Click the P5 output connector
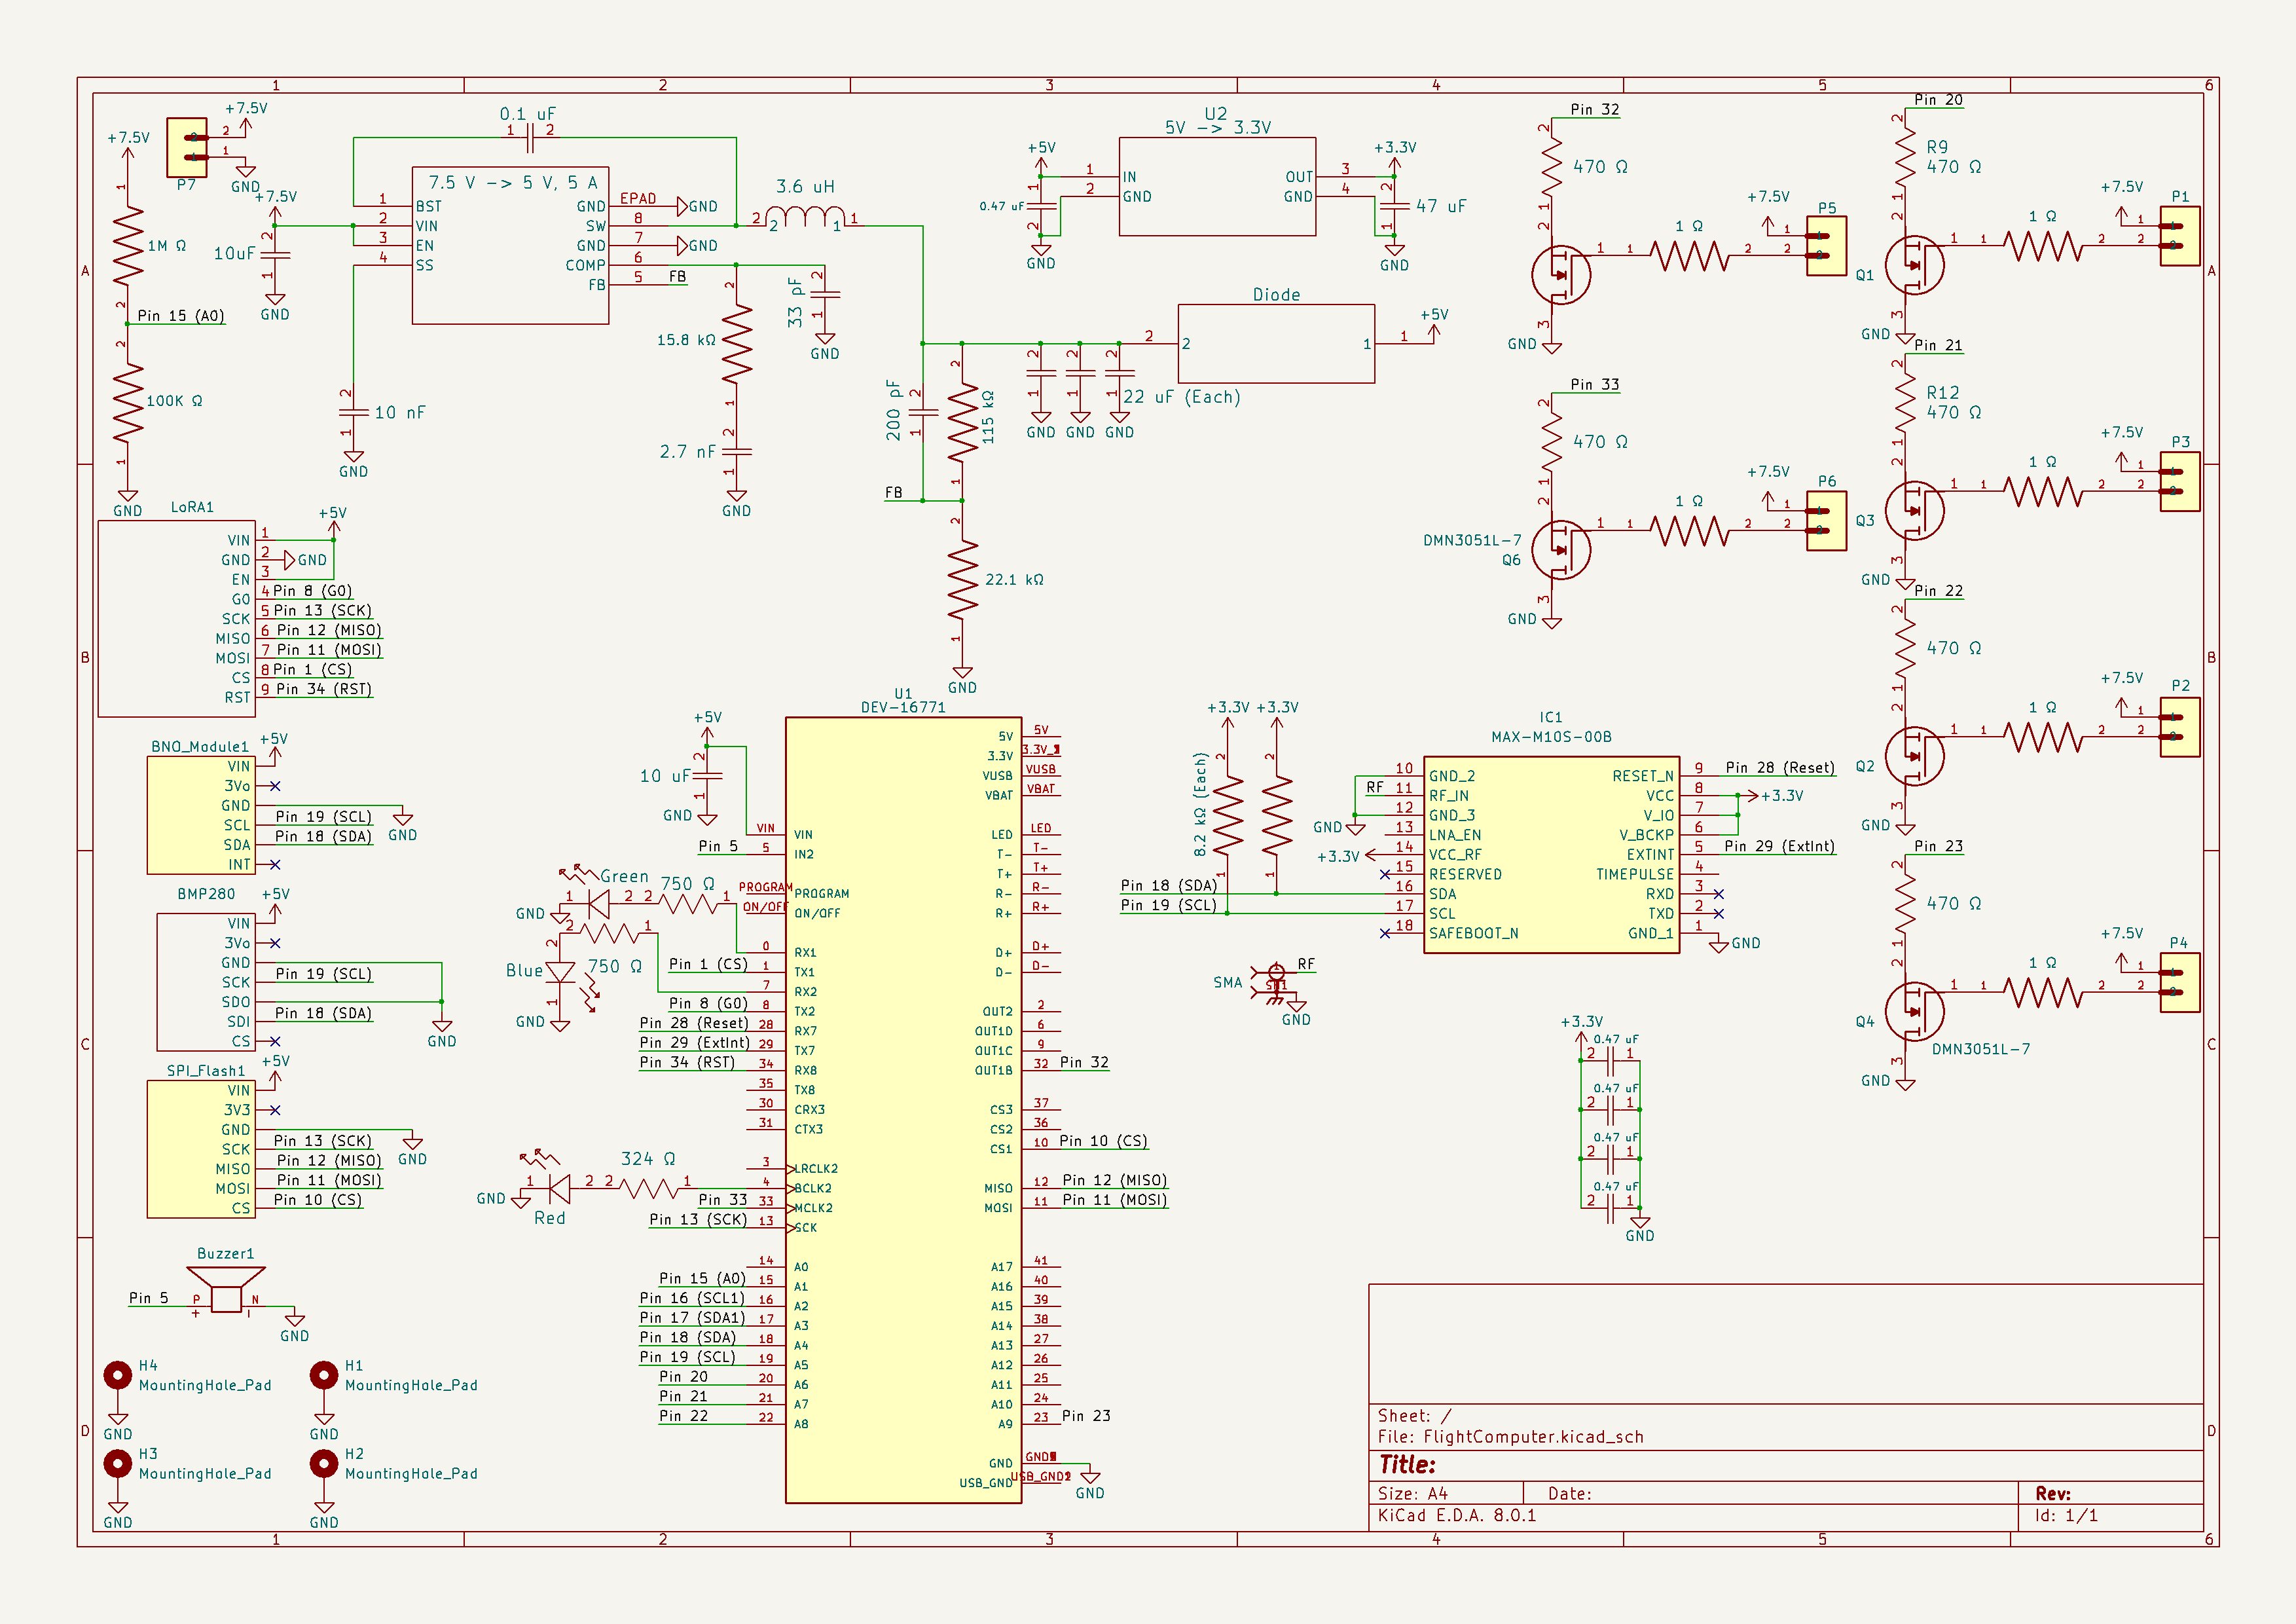 tap(1826, 246)
